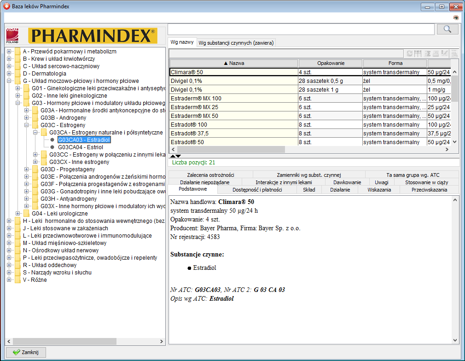Click the folder icon for G04 - Leki urologiczne
This screenshot has width=465, height=361.
coord(27,214)
